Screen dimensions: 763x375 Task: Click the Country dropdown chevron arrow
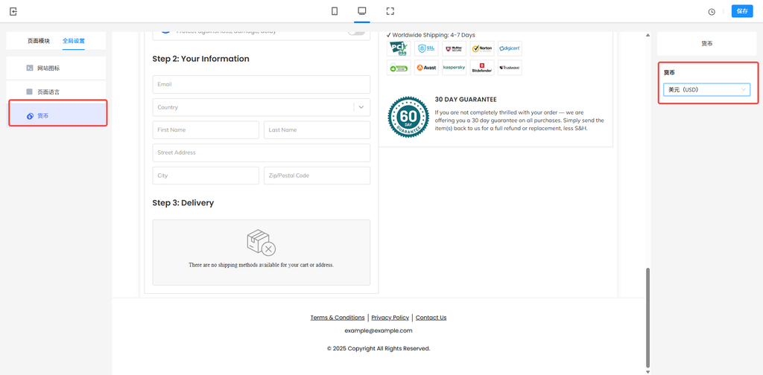point(361,107)
